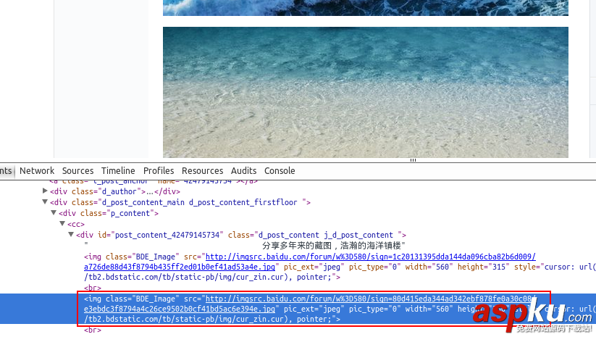Open first image src link sign=1c20131395
The height and width of the screenshot is (337, 596).
tap(371, 257)
